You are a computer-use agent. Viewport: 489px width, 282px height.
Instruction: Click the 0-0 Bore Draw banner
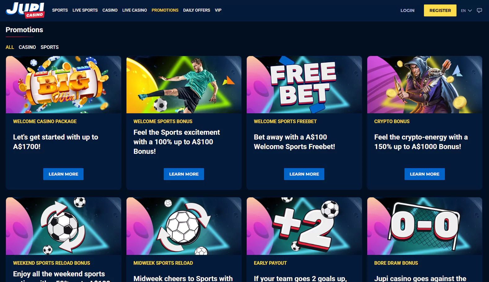(425, 226)
